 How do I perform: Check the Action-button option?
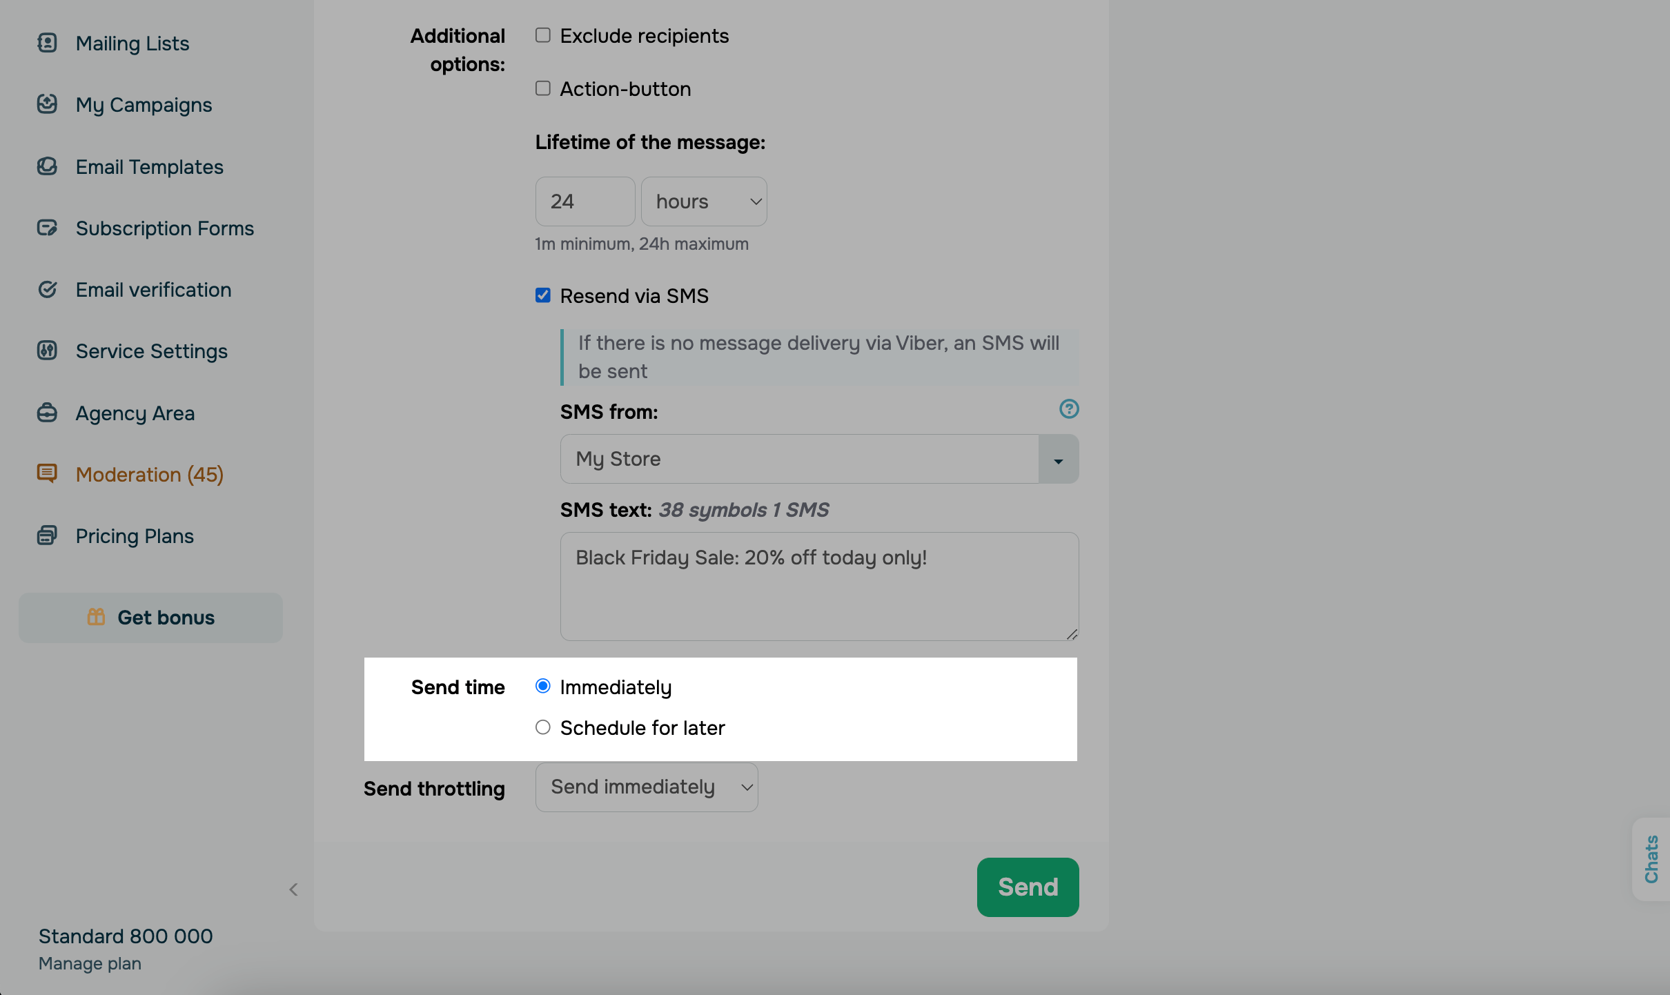click(x=543, y=88)
